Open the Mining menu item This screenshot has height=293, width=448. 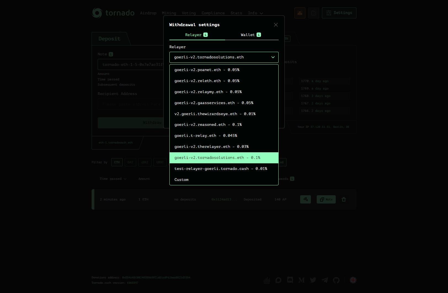(169, 13)
